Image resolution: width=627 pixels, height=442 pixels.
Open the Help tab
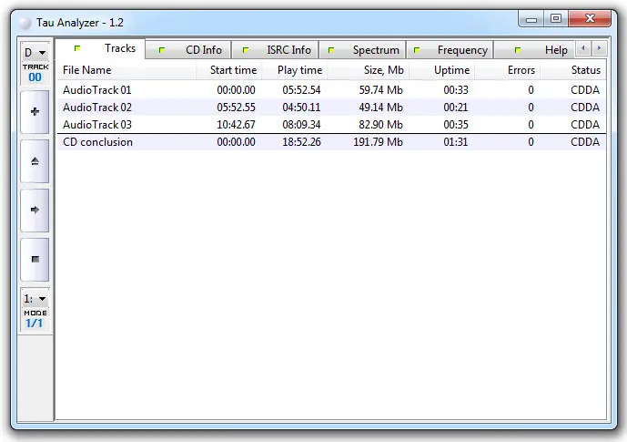(534, 50)
